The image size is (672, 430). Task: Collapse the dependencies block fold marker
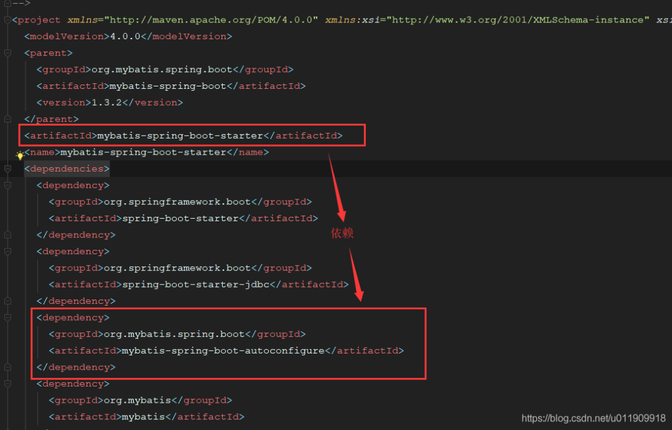coord(7,169)
